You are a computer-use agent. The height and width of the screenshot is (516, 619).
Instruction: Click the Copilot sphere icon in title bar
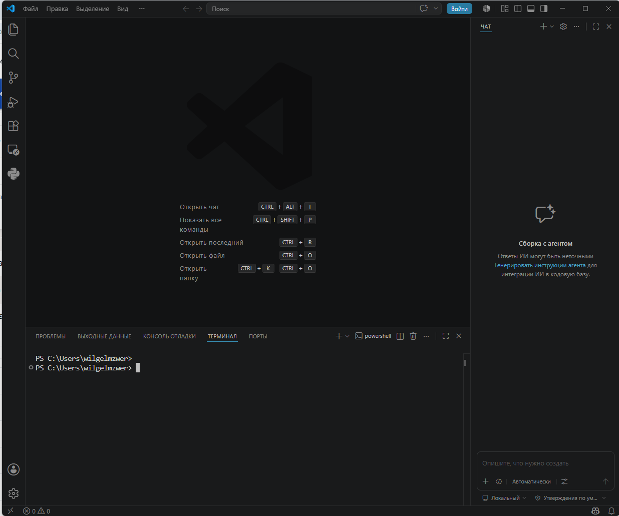(x=486, y=9)
